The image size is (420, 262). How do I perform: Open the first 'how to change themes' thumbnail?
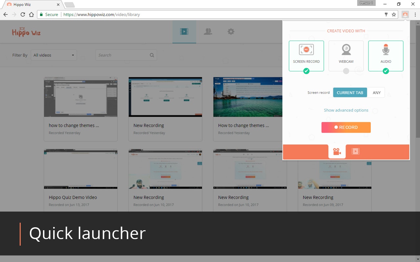pyautogui.click(x=81, y=97)
